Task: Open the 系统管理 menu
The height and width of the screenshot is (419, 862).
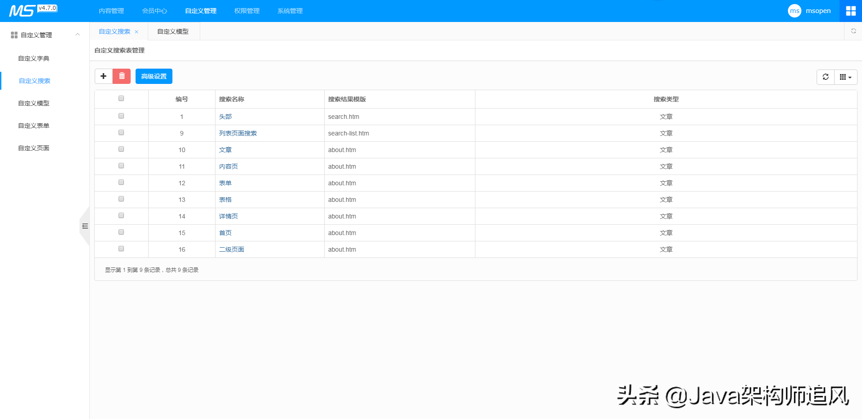Action: pyautogui.click(x=290, y=10)
